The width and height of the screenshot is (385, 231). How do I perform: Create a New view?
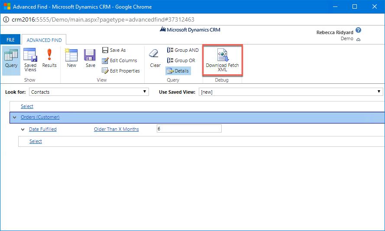click(71, 59)
